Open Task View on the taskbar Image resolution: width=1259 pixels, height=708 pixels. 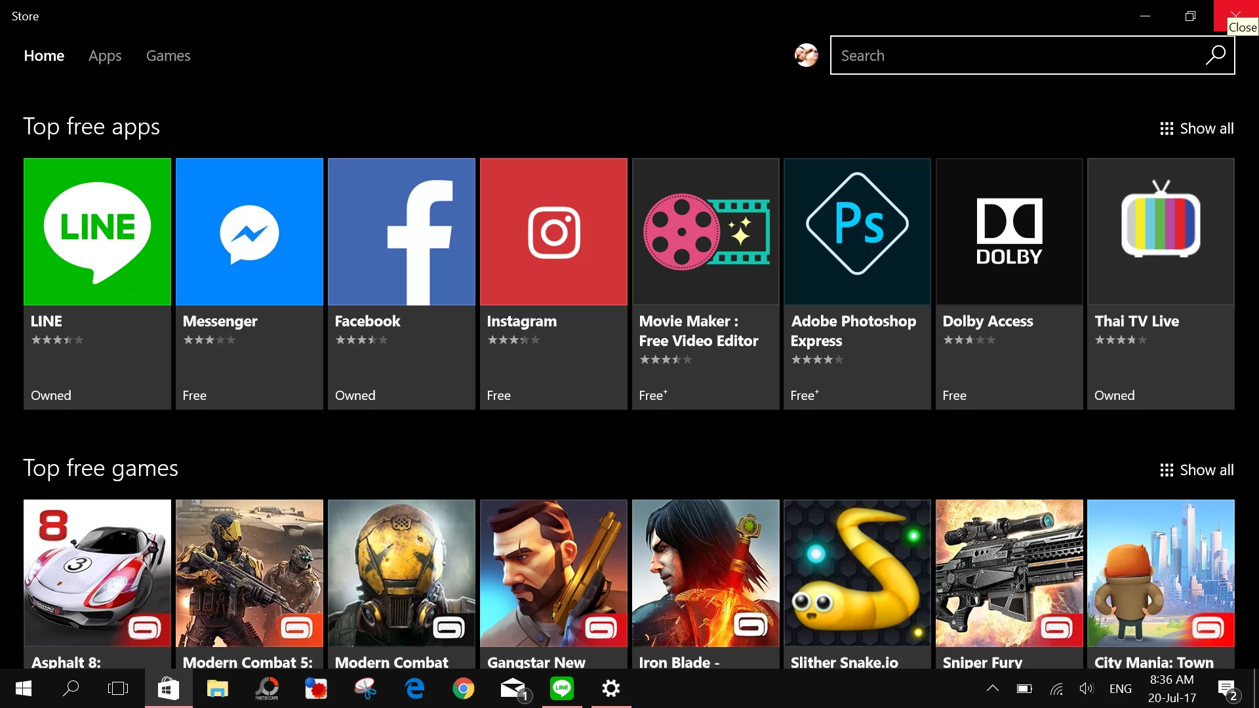118,688
